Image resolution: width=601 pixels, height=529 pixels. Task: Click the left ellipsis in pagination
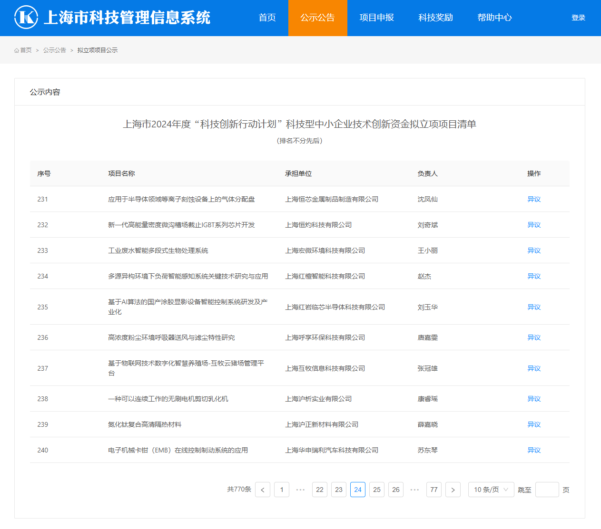[300, 489]
